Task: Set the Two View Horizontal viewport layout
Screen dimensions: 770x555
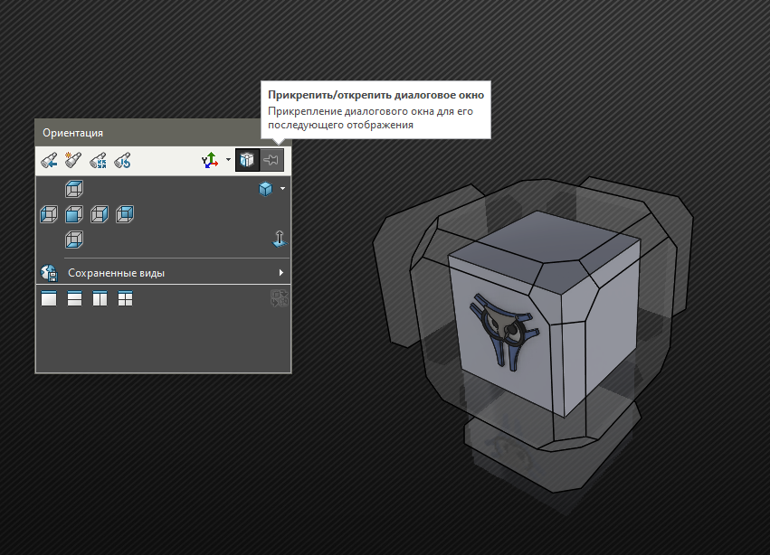Action: click(x=74, y=298)
